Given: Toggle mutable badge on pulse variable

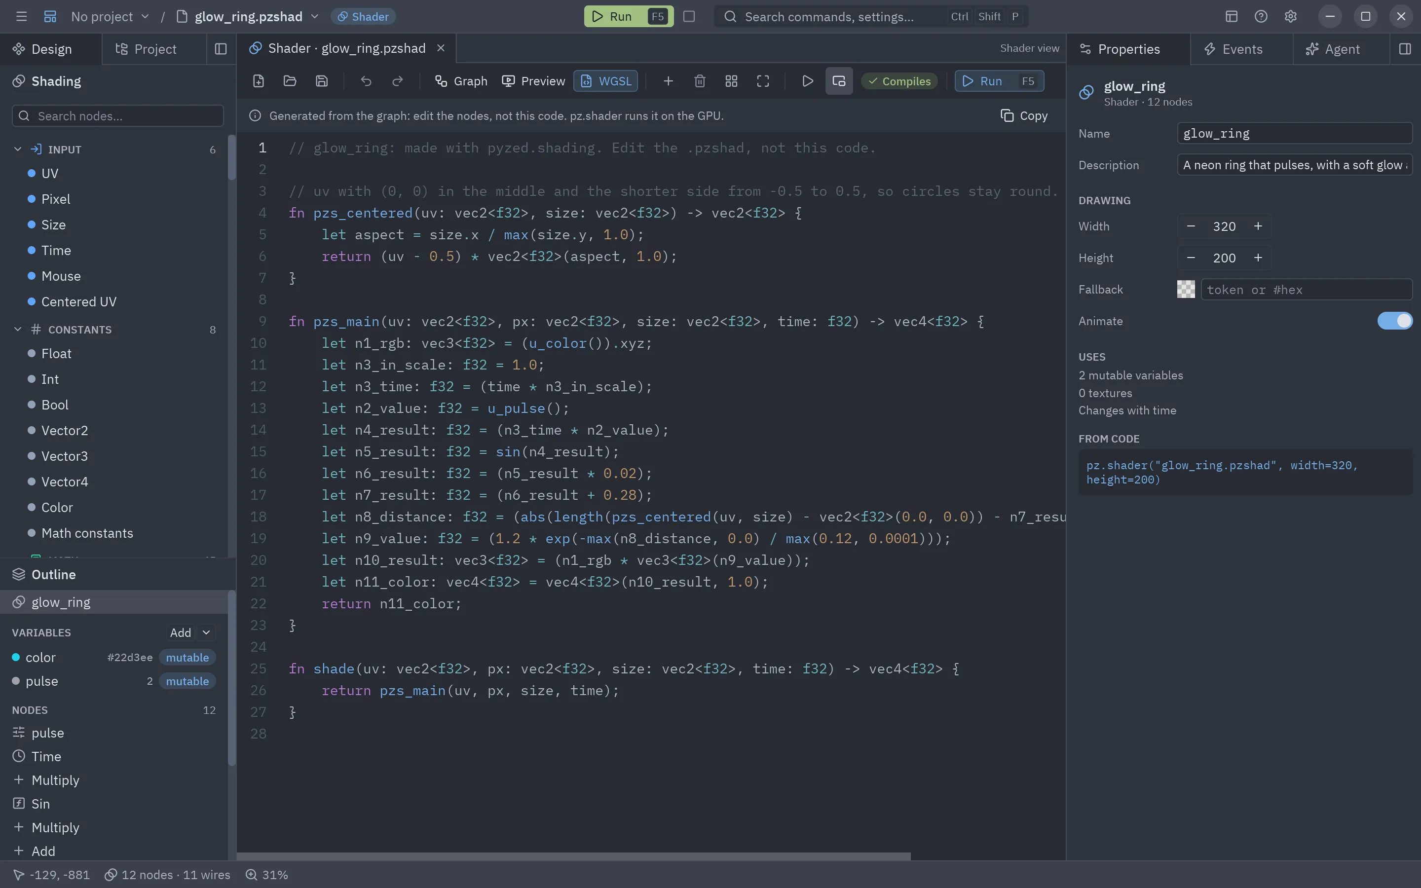Looking at the screenshot, I should pos(187,681).
